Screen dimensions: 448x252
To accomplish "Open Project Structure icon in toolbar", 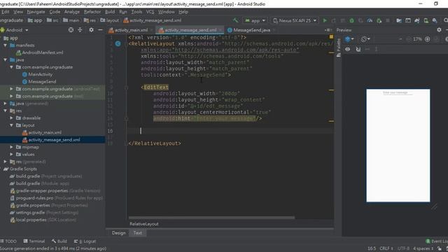I will [x=399, y=20].
